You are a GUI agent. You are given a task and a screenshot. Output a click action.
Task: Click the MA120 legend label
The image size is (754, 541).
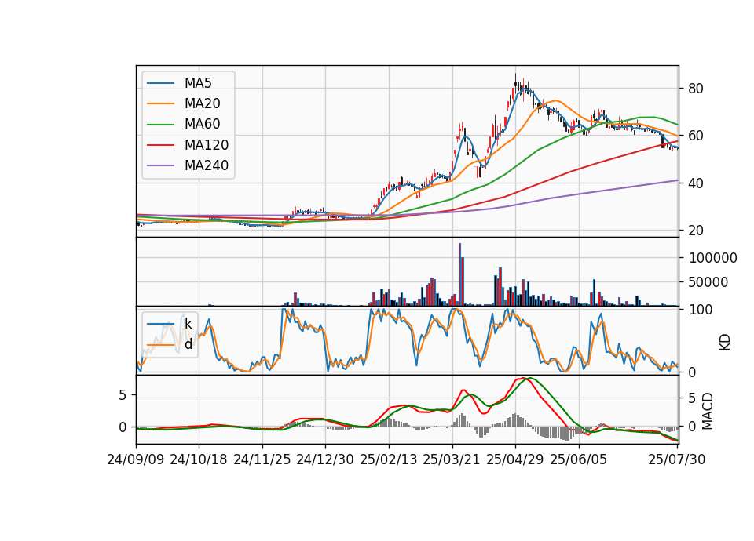[207, 145]
